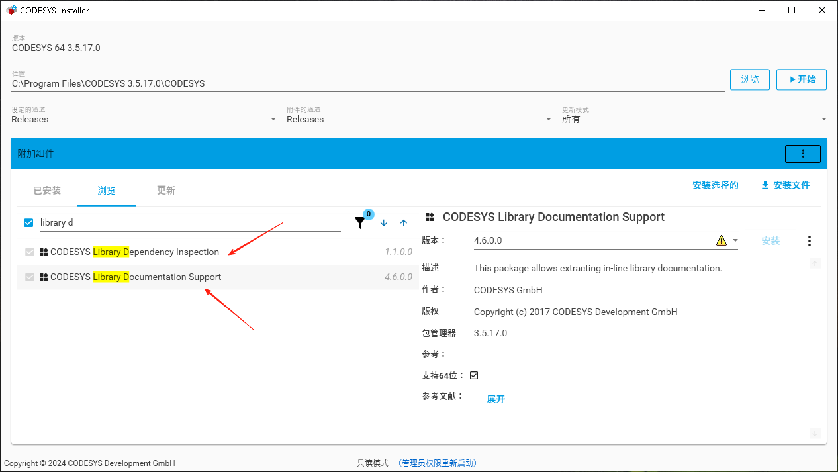This screenshot has height=472, width=838.
Task: Open version 4.6.0.0 dropdown arrow
Action: [735, 240]
